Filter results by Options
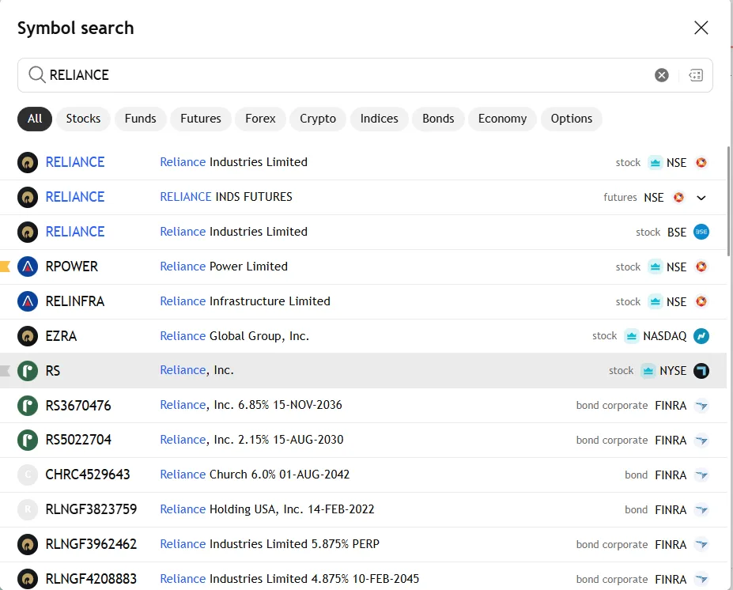Viewport: 733px width, 590px height. click(x=571, y=119)
